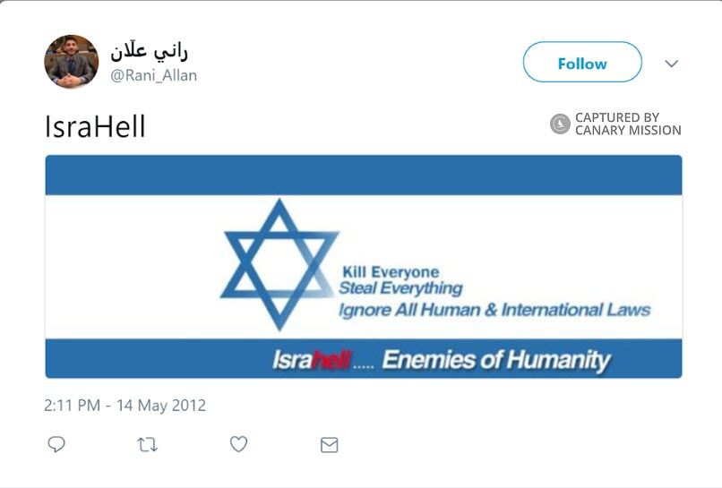Click the "Enemies of Humanity" banner text
This screenshot has width=722, height=488.
(x=495, y=361)
